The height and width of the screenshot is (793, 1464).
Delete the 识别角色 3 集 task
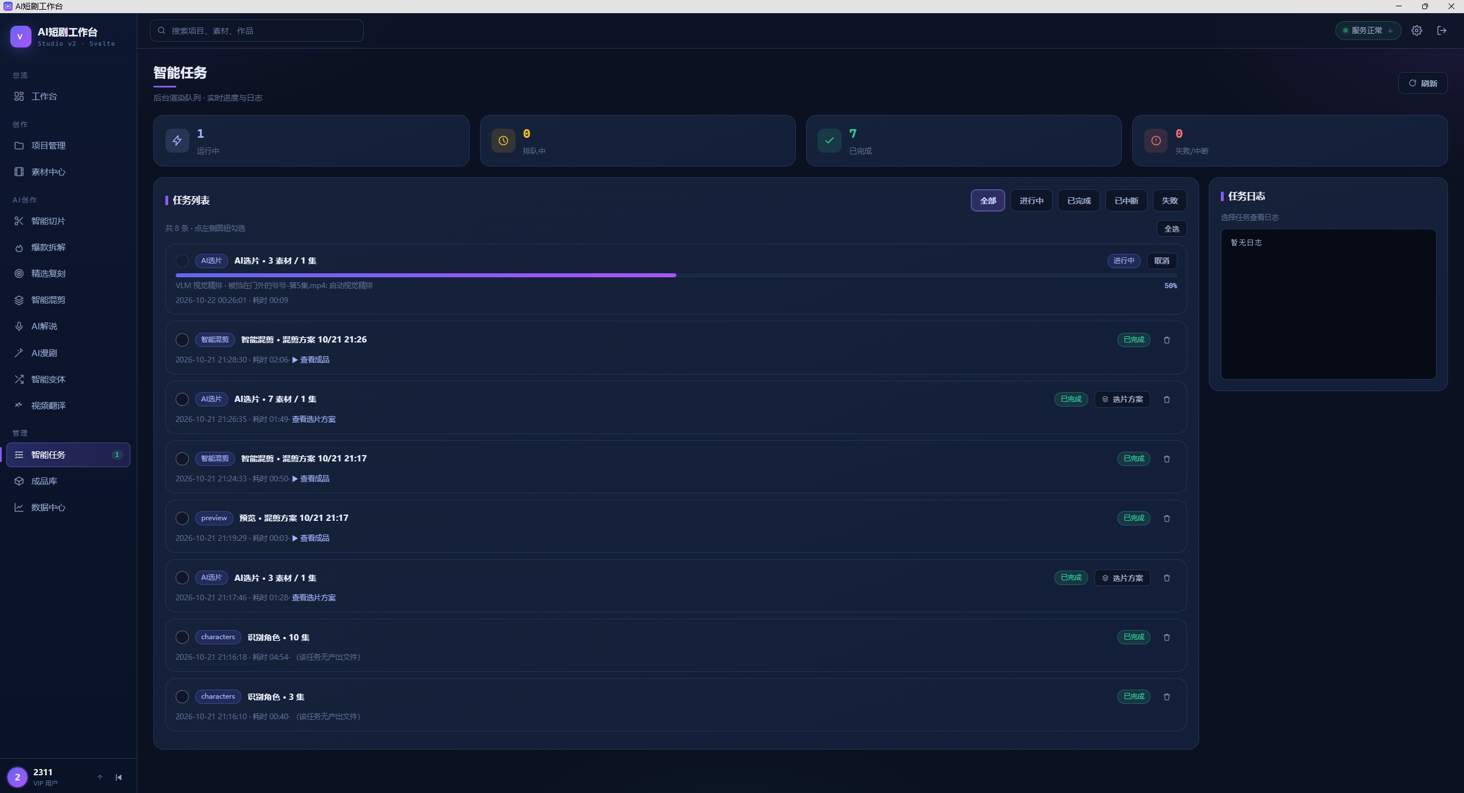pyautogui.click(x=1167, y=697)
